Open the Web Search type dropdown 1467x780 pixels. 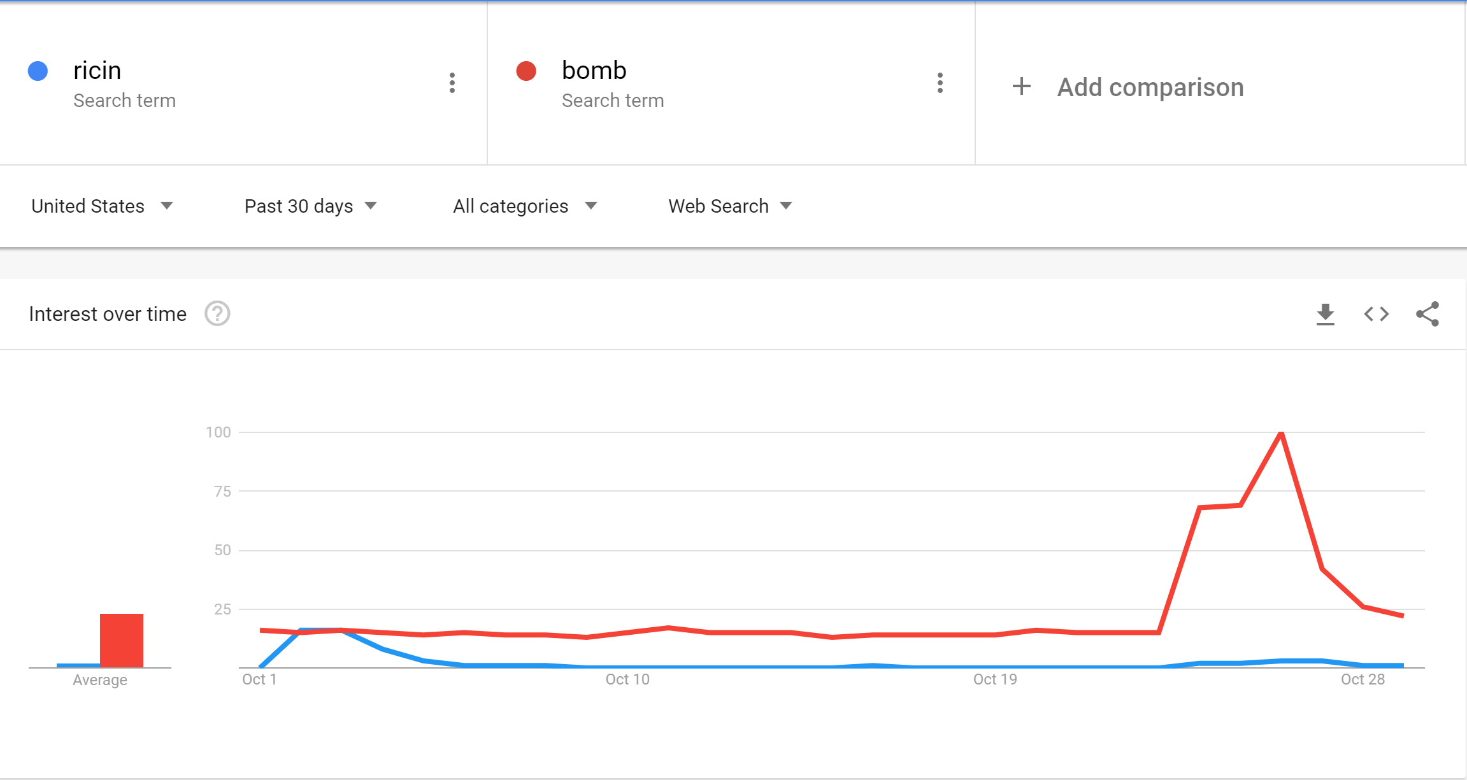coord(729,206)
